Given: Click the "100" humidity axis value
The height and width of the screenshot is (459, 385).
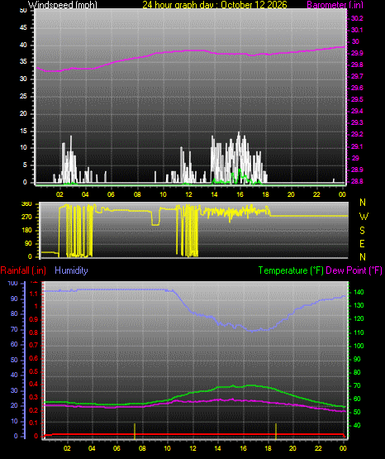Looking at the screenshot, I should 13,284.
